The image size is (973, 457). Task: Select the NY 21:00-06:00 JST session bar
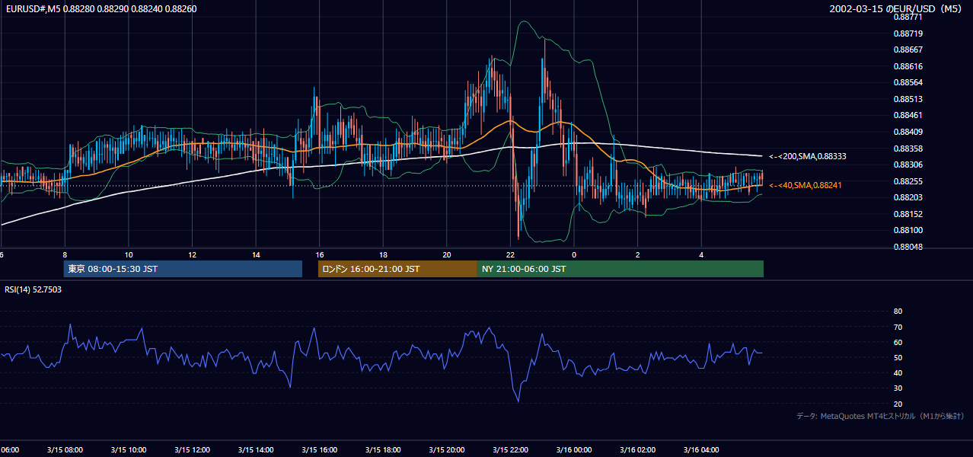click(x=620, y=269)
